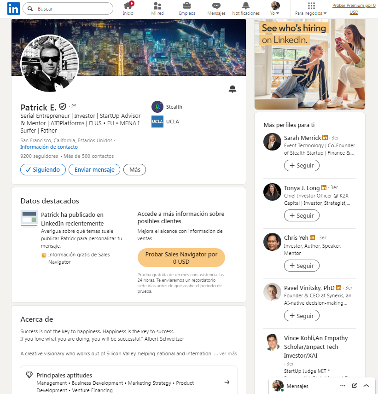Screen dimensions: 378x394
Task: Open the messaging three-dots options menu
Action: 343,386
